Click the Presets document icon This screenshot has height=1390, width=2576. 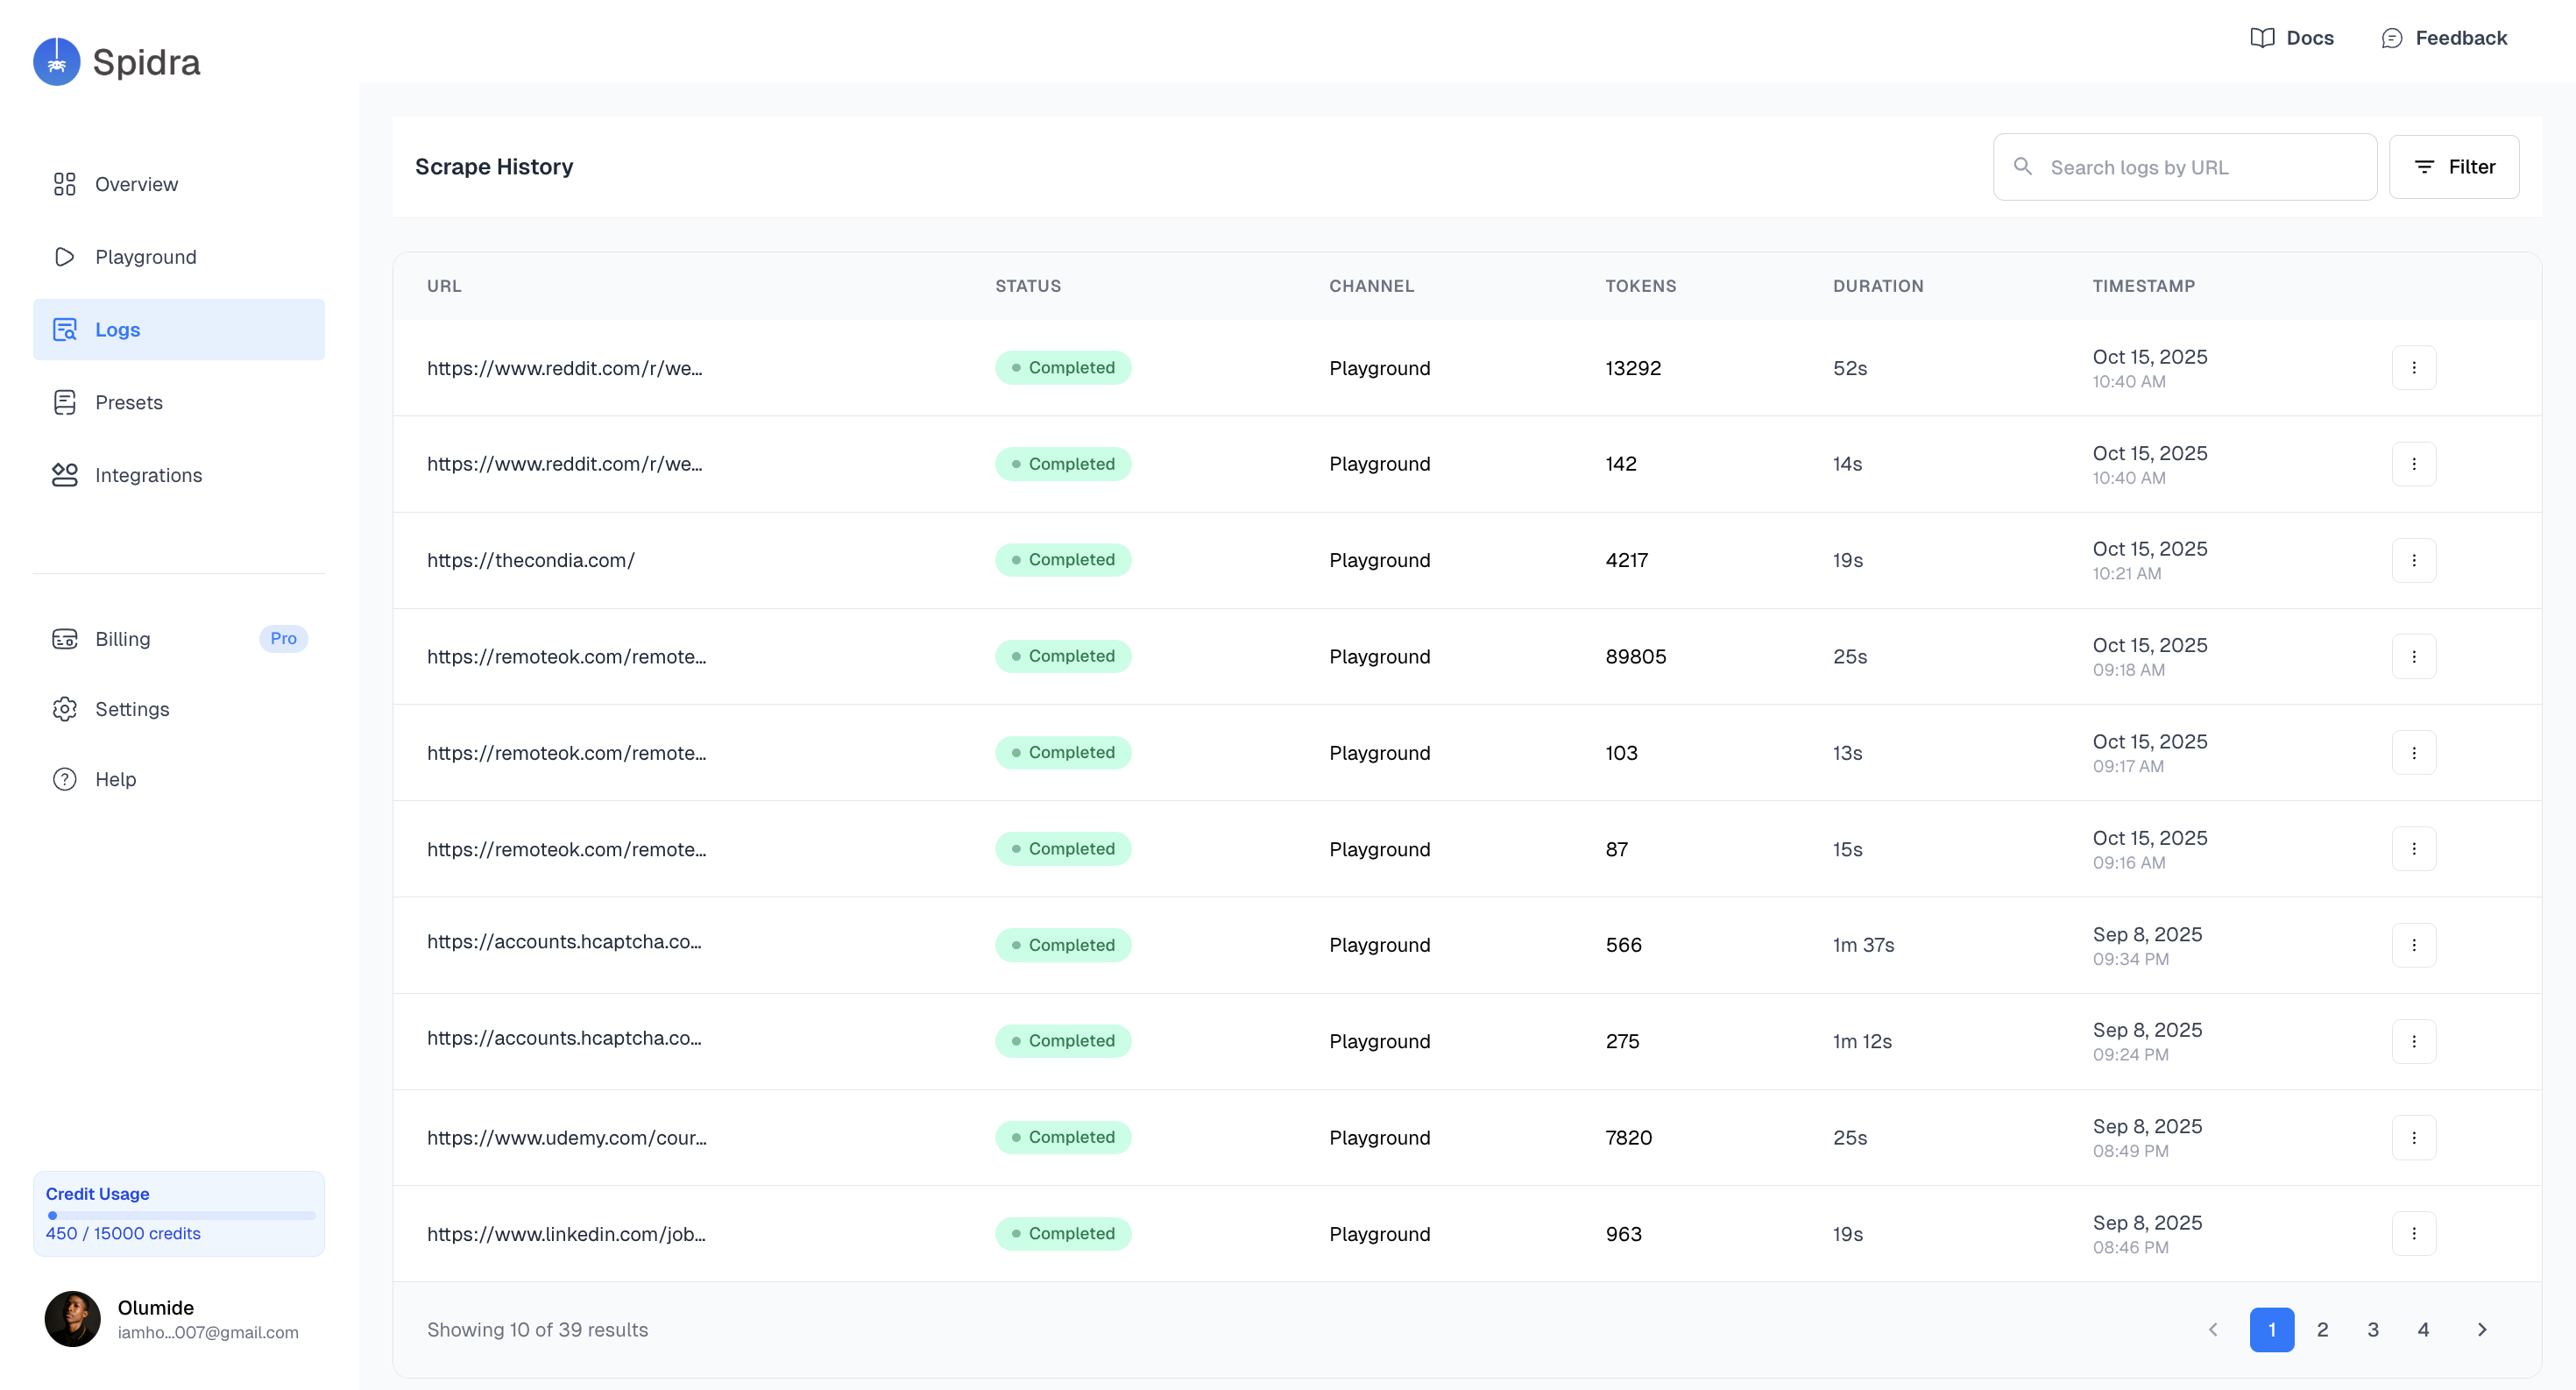[64, 402]
